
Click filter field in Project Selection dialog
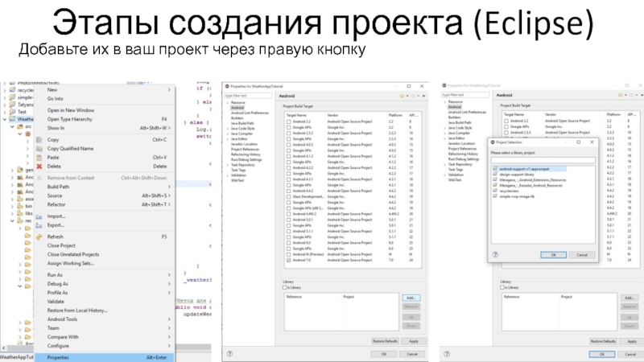(543, 160)
